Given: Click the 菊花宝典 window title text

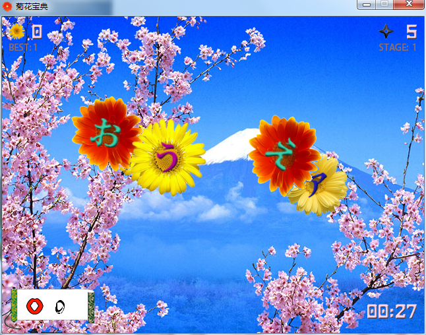Looking at the screenshot, I should 32,5.
